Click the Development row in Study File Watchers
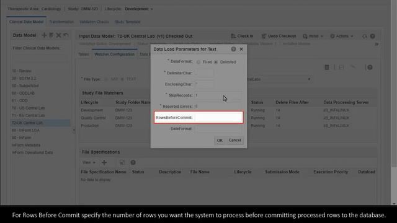The width and height of the screenshot is (397, 223). point(228,110)
